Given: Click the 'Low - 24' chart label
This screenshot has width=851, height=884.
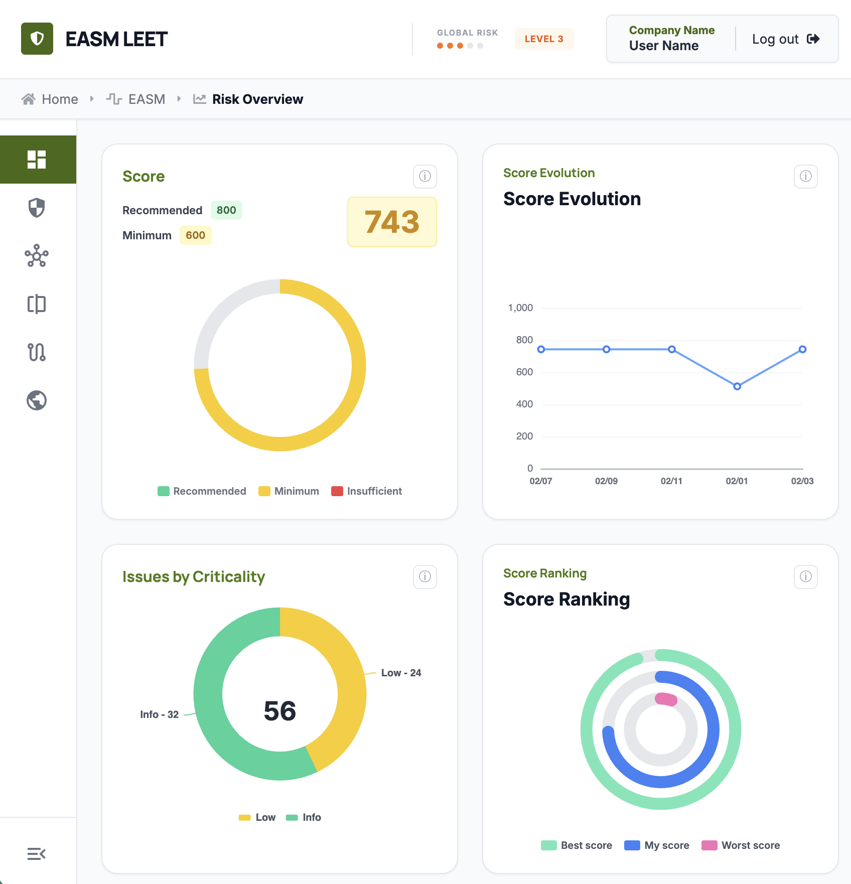Looking at the screenshot, I should pyautogui.click(x=401, y=673).
